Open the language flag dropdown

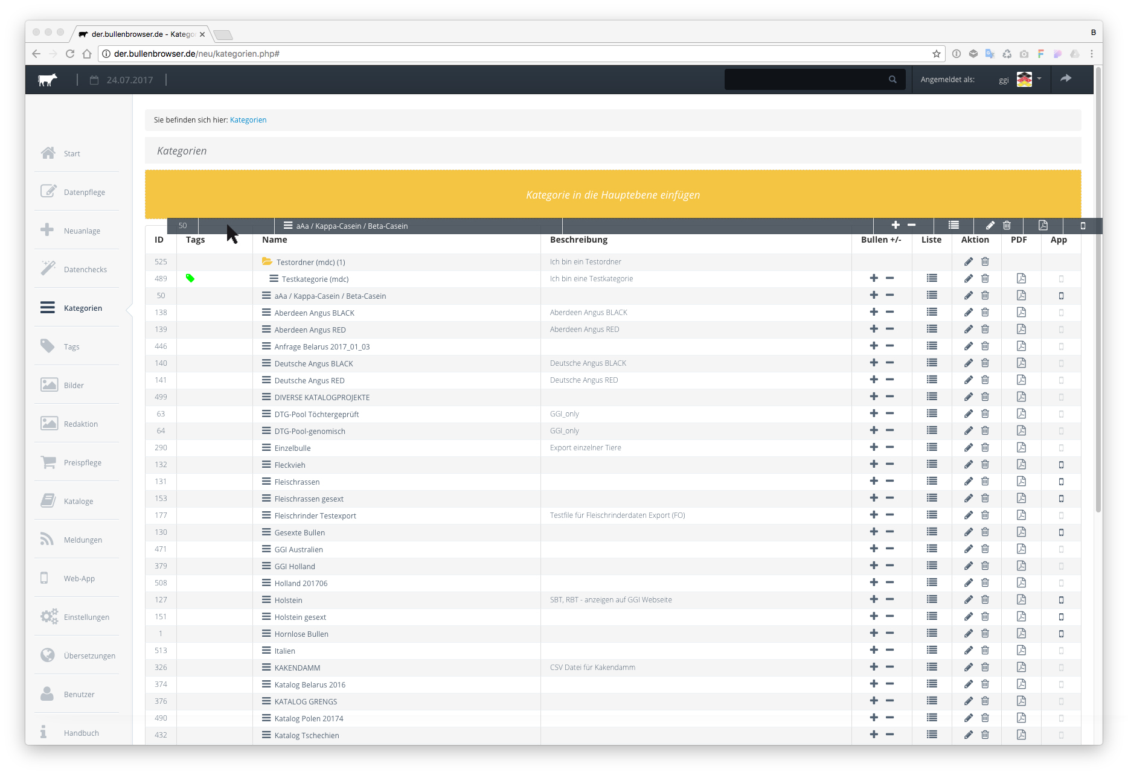tap(1029, 79)
